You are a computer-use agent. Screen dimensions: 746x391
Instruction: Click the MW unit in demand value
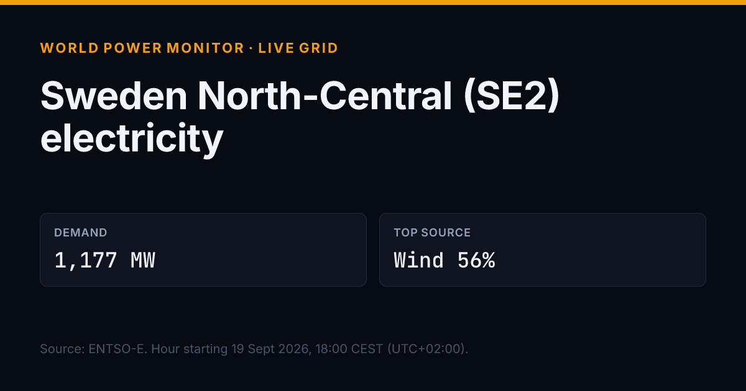[143, 261]
